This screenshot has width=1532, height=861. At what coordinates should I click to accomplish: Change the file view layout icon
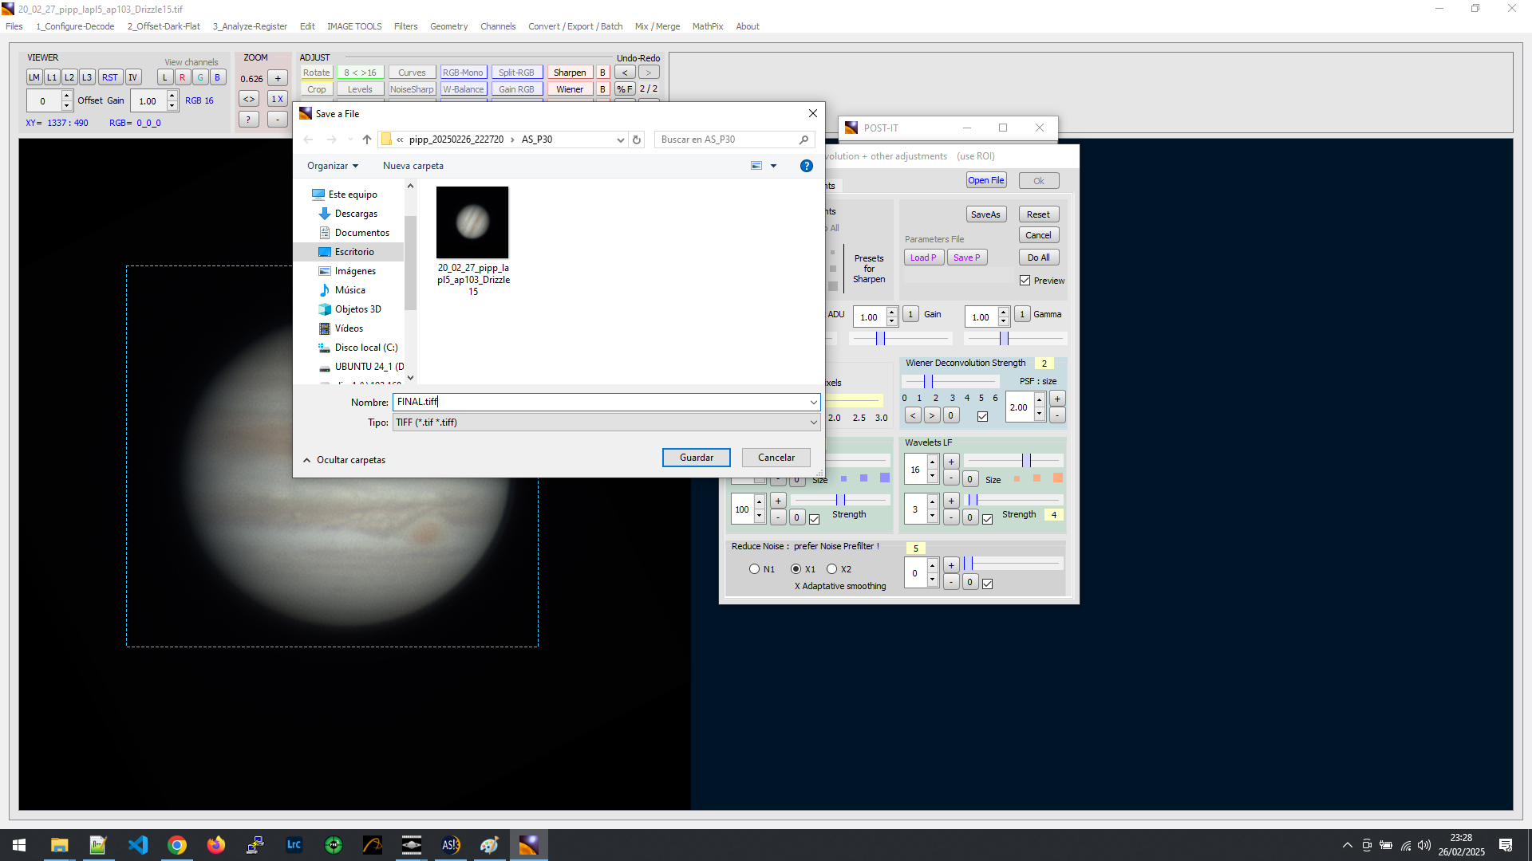pos(756,166)
